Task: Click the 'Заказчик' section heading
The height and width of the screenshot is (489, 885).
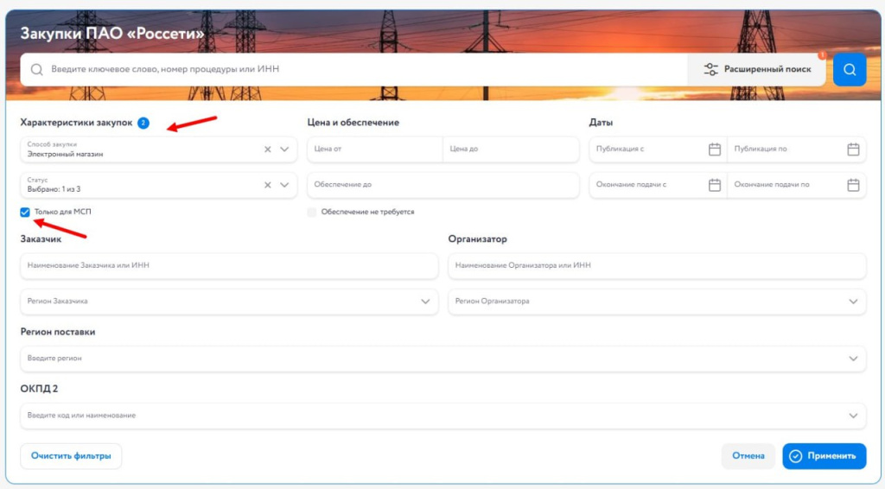Action: coord(41,239)
